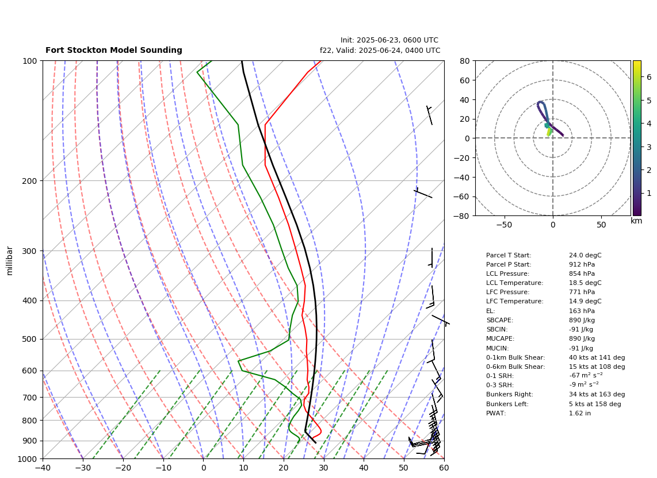This screenshot has width=657, height=478.
Task: Click the 100 millibar axis label
Action: pos(30,61)
